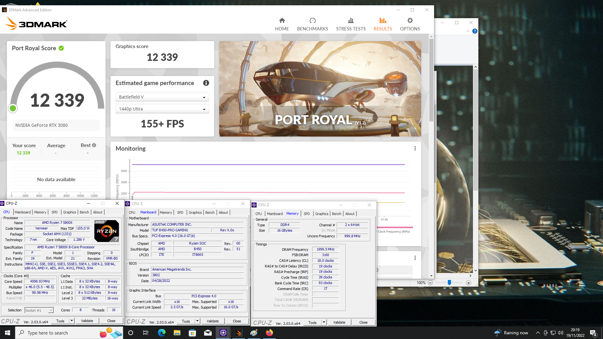Launch Firefox from the taskbar
Screen dimensions: 603x339
pyautogui.click(x=269, y=333)
